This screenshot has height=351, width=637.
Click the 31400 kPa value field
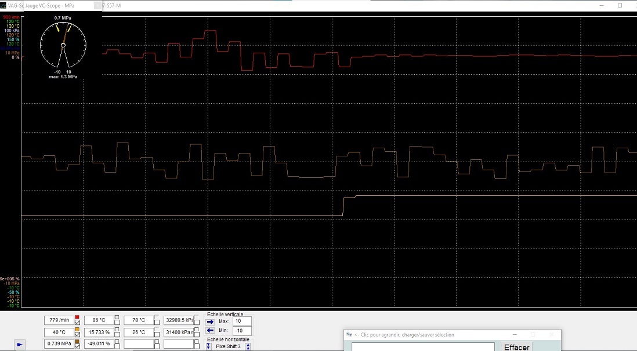click(179, 332)
